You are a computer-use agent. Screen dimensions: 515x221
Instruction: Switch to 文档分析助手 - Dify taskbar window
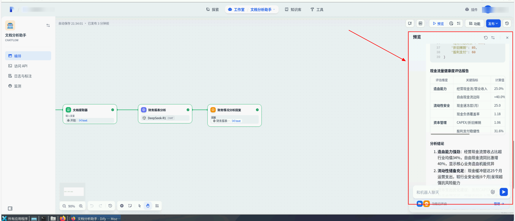(96, 218)
